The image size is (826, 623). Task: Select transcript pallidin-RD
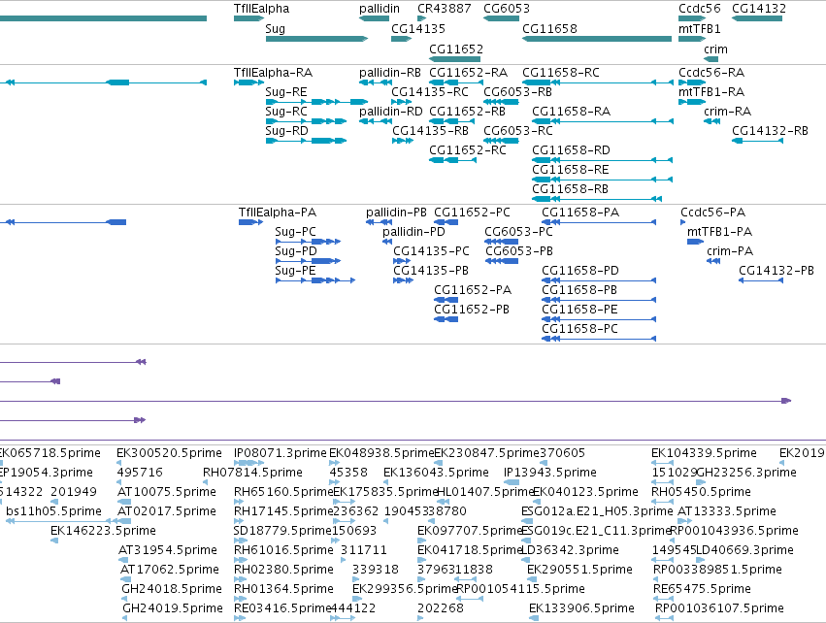click(391, 112)
